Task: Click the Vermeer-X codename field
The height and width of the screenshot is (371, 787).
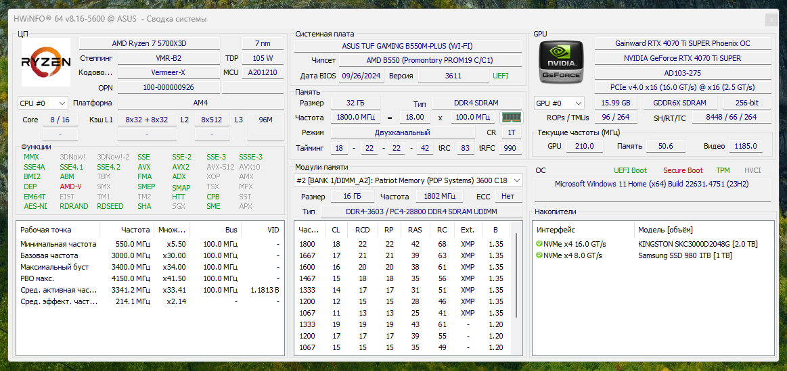Action: click(x=168, y=73)
